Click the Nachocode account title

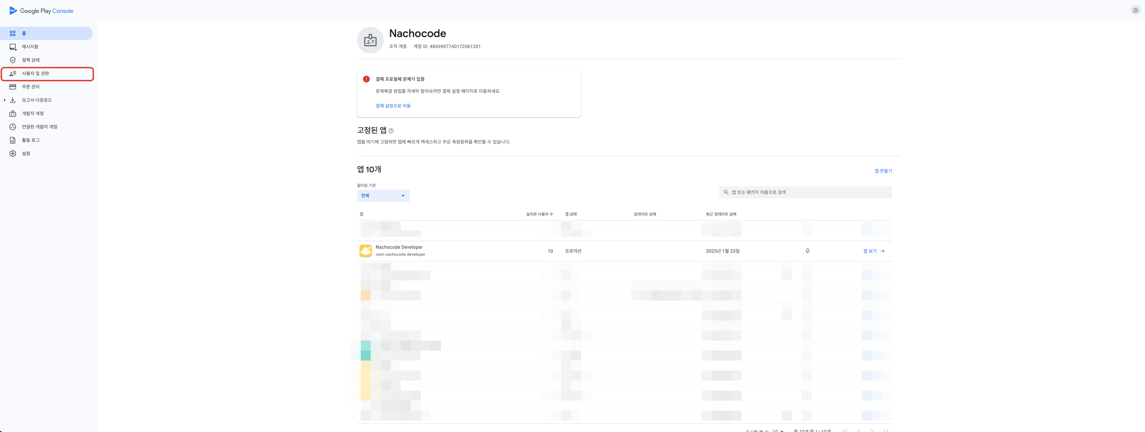(x=418, y=33)
